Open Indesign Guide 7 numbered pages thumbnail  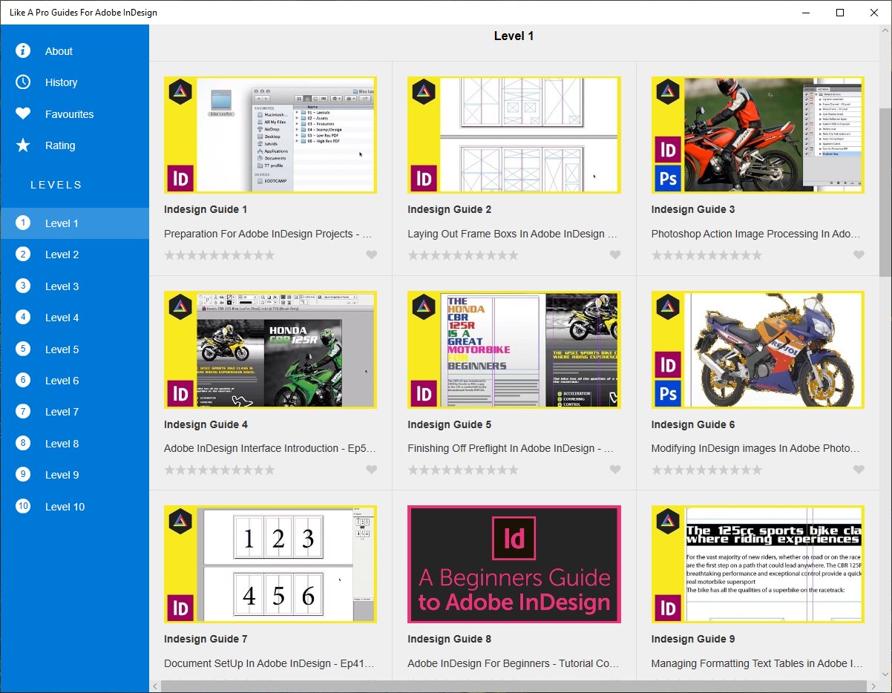tap(270, 564)
